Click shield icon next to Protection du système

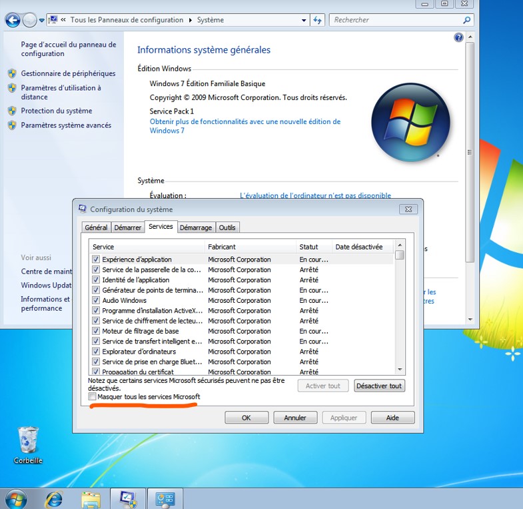[12, 111]
